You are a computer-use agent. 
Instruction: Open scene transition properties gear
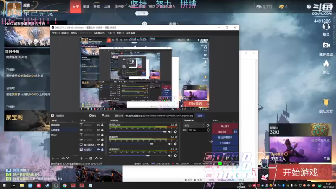(207, 126)
